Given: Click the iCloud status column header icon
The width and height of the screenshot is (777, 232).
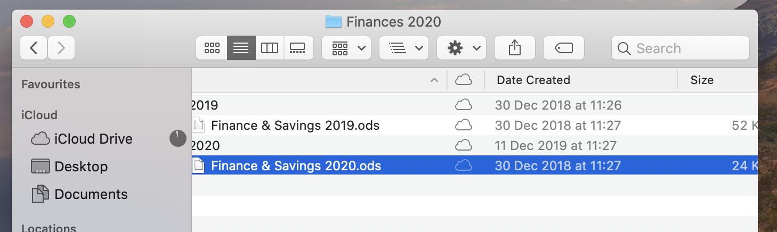Looking at the screenshot, I should point(464,80).
